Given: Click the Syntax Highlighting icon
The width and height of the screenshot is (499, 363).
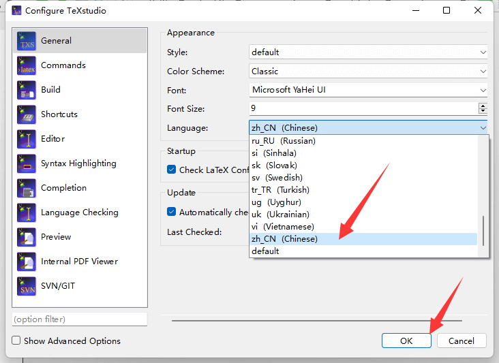Looking at the screenshot, I should pos(27,163).
